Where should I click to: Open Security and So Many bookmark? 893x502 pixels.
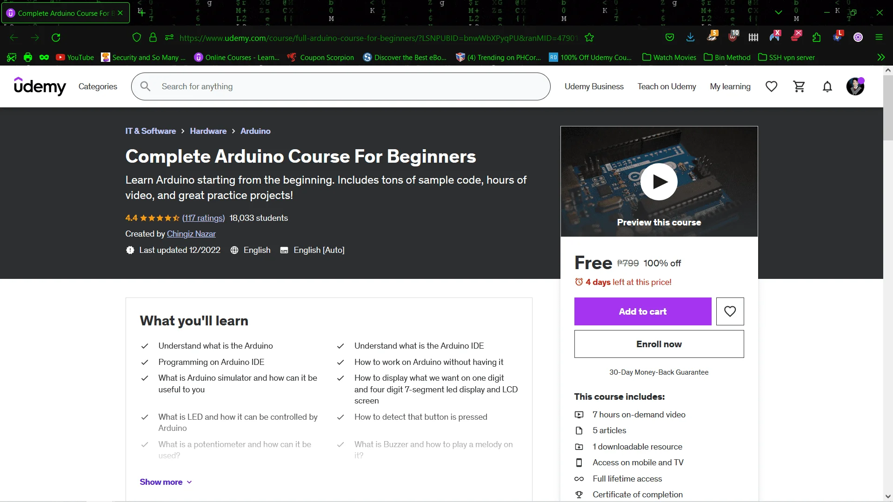point(143,57)
